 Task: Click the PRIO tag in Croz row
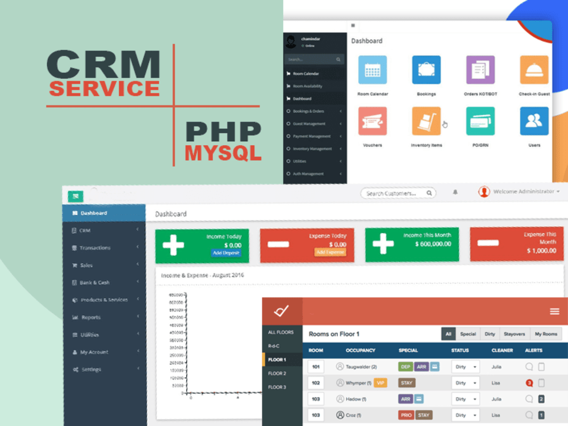pos(406,415)
